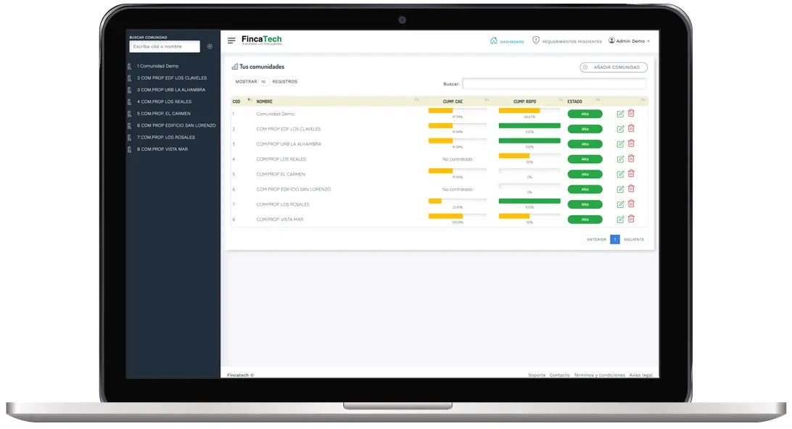Edit the COM.PROP. LOS ROSALES row
792x429 pixels.
point(620,204)
